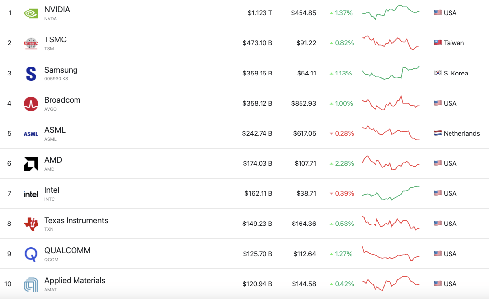Image resolution: width=489 pixels, height=299 pixels.
Task: Click the Samsung blue S logo
Action: point(31,74)
